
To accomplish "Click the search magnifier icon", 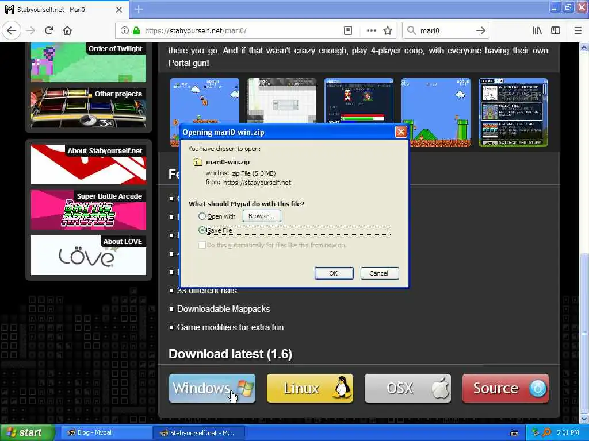I will (x=412, y=31).
